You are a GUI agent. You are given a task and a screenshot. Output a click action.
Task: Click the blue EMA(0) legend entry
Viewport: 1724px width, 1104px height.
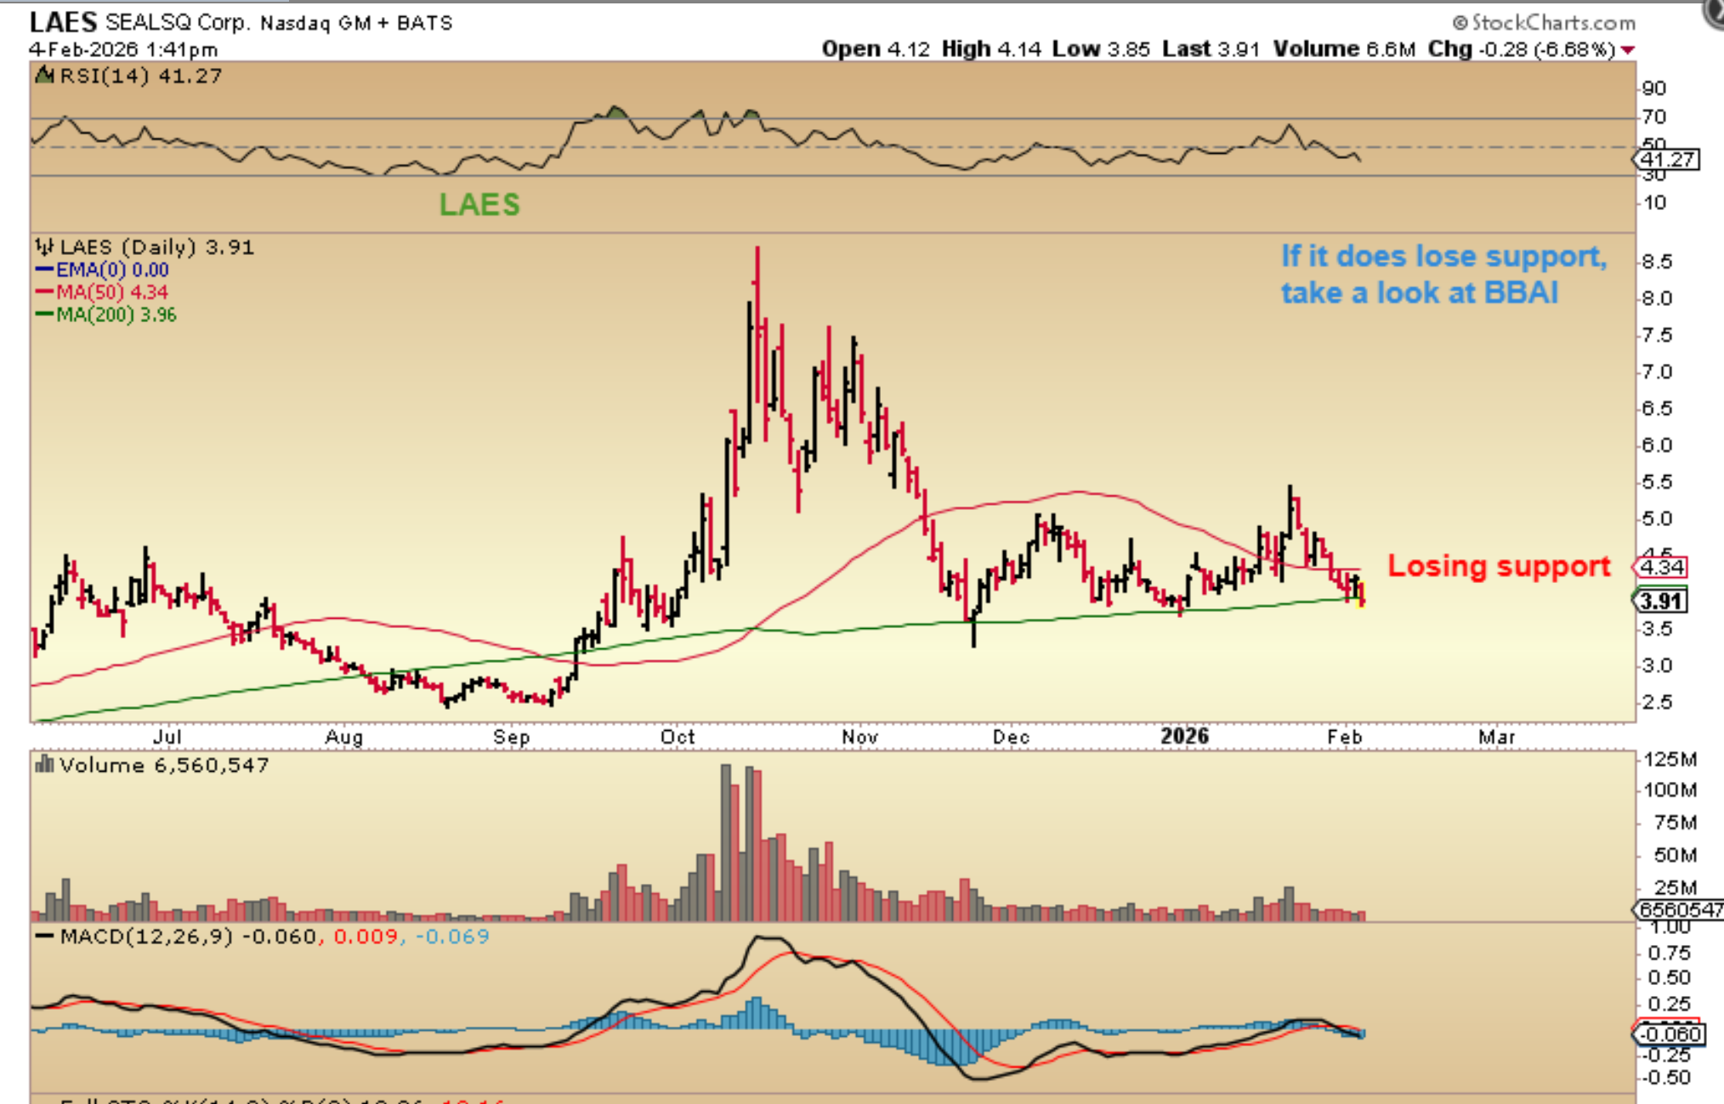pos(102,270)
